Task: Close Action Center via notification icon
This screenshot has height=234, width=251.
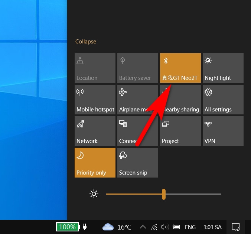Action: point(236,227)
